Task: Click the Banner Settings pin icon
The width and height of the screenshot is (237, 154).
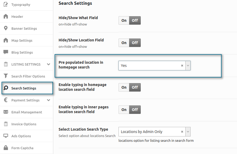Action: click(6, 28)
